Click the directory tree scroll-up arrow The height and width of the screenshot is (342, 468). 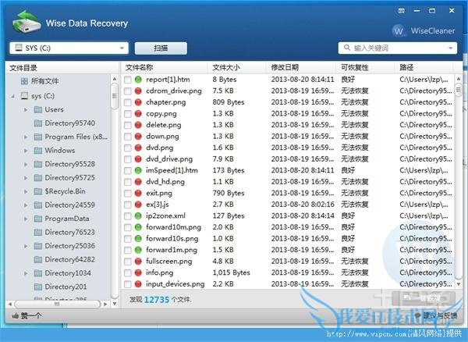click(x=115, y=79)
